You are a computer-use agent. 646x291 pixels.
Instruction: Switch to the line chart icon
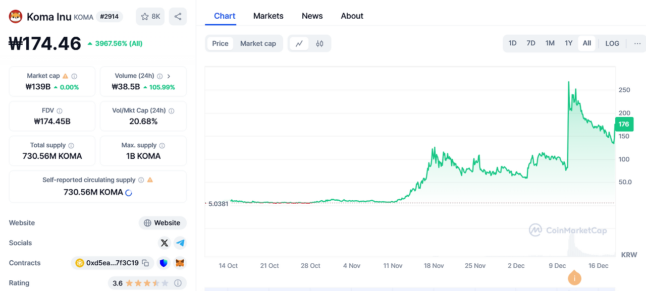click(299, 43)
